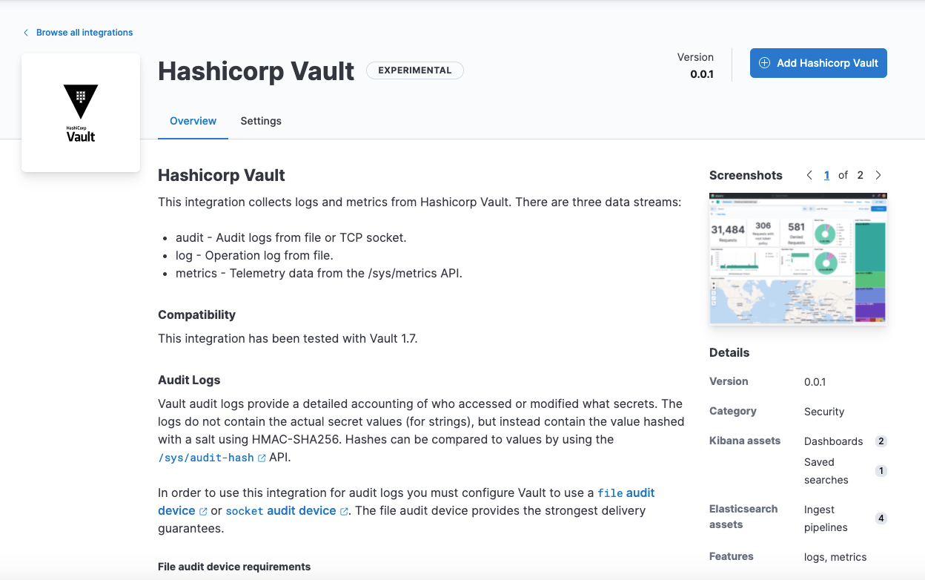The width and height of the screenshot is (925, 580).
Task: Click the external link icon after socket audit device
Action: 343,511
